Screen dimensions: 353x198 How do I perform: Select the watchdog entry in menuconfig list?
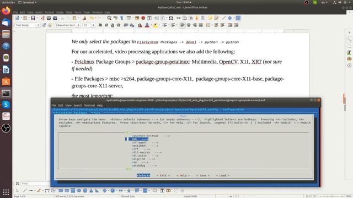[x=144, y=166]
